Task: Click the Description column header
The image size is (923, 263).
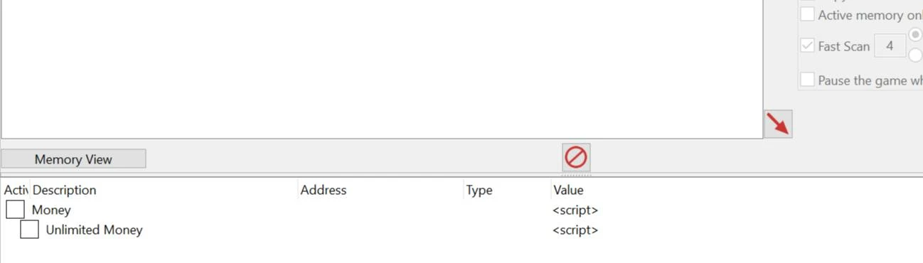Action: (x=64, y=190)
